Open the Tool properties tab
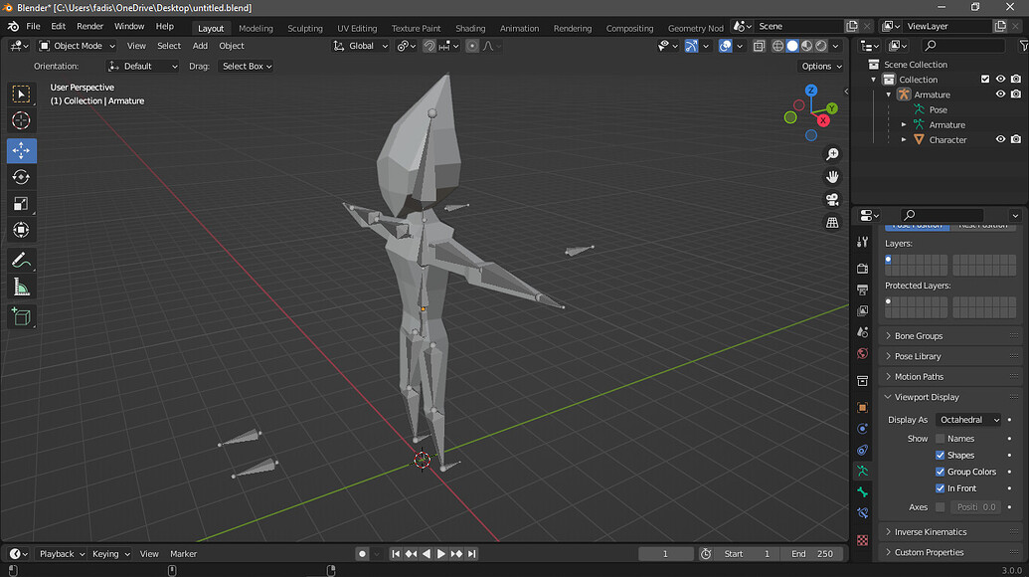 [x=862, y=242]
